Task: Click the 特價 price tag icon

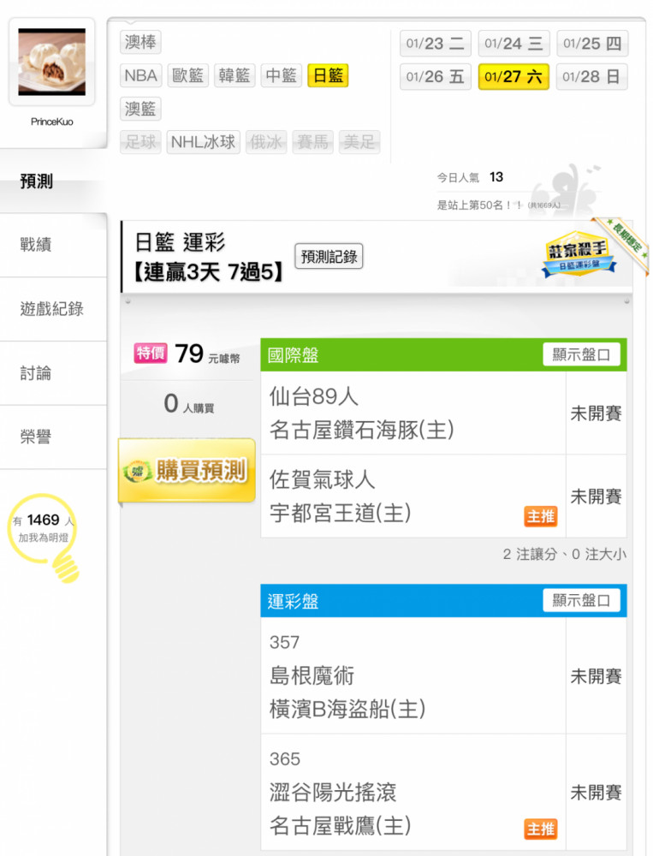Action: coord(150,354)
